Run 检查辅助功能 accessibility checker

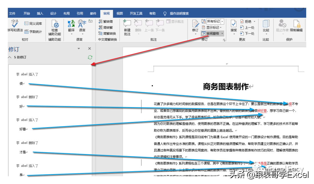point(54,26)
